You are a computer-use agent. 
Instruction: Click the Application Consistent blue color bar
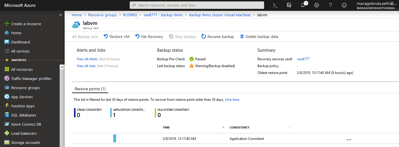tap(115, 138)
